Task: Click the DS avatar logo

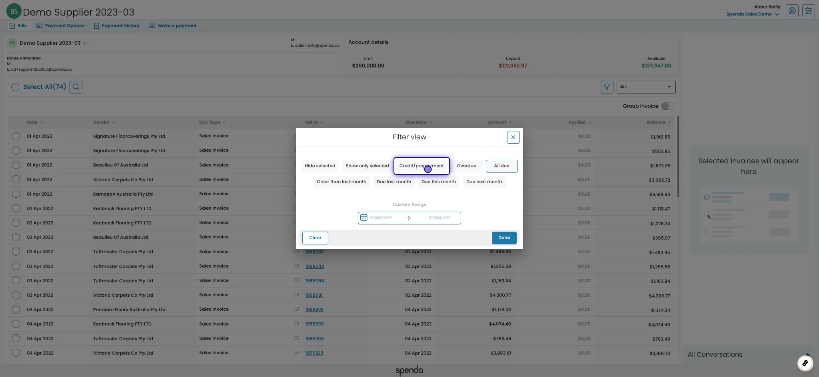Action: click(x=14, y=11)
